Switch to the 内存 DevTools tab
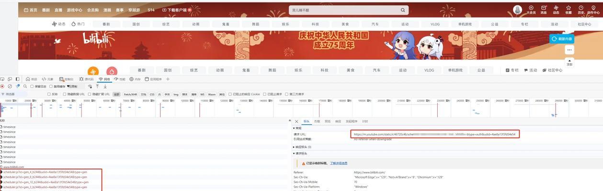Viewport: 603px width, 191px height. pyautogui.click(x=135, y=79)
